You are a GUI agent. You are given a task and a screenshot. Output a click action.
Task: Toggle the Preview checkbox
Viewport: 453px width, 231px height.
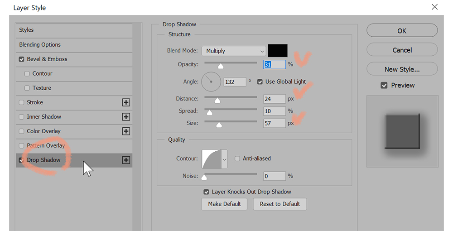click(x=384, y=86)
